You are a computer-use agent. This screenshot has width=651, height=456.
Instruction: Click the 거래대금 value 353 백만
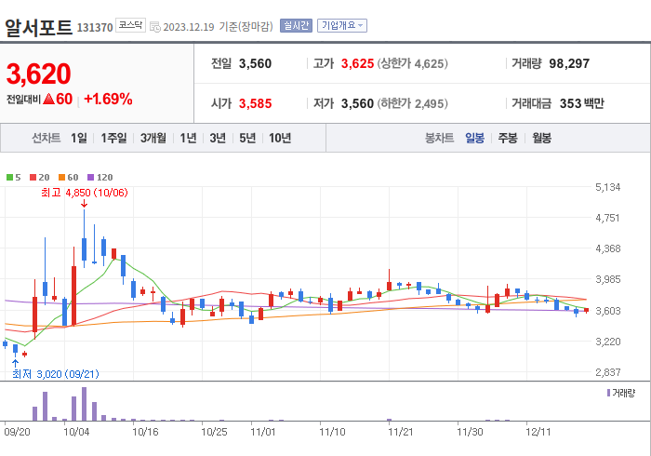(x=581, y=103)
